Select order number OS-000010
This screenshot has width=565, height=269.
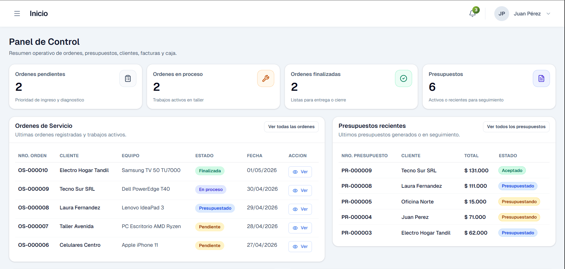click(33, 170)
